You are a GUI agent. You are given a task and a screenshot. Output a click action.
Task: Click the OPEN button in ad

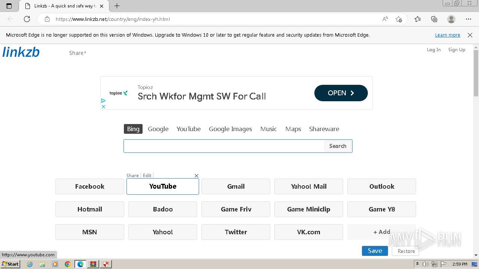tap(341, 93)
